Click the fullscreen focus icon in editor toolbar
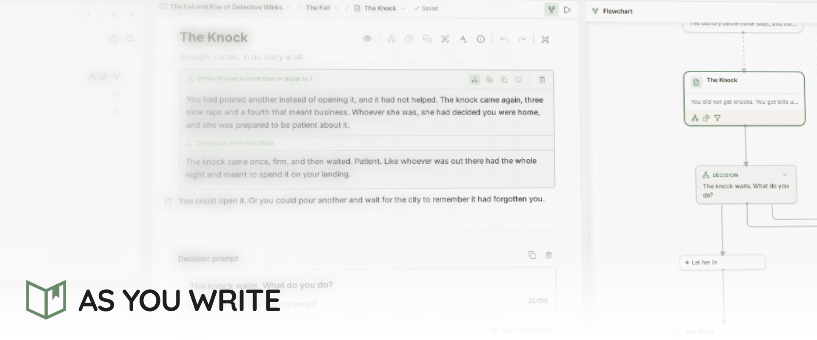Image resolution: width=817 pixels, height=340 pixels. coord(545,40)
